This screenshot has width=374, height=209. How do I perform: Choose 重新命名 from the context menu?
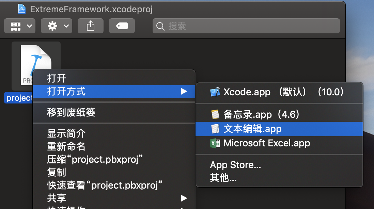(114, 146)
